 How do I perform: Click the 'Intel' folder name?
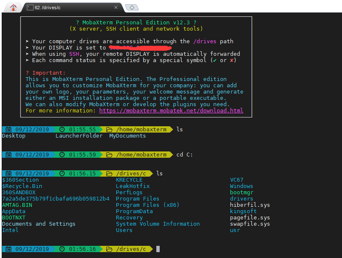click(10, 230)
